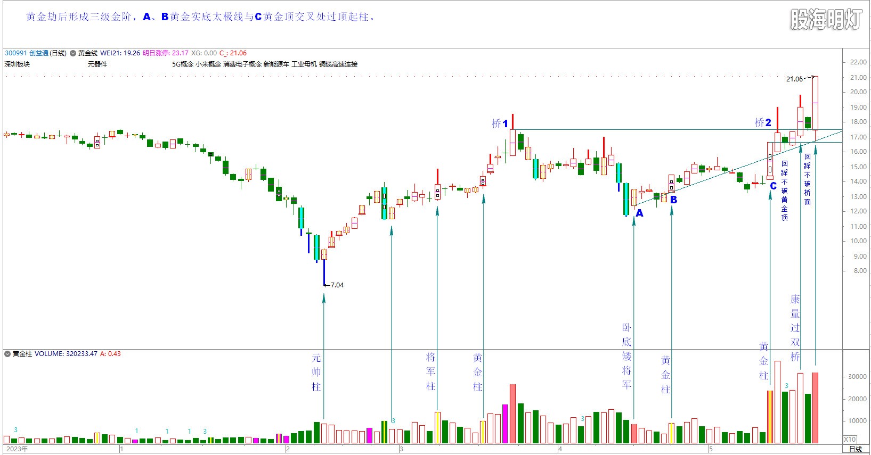871x455 pixels.
Task: Click the 19.00 tick on the price axis
Action: click(858, 107)
